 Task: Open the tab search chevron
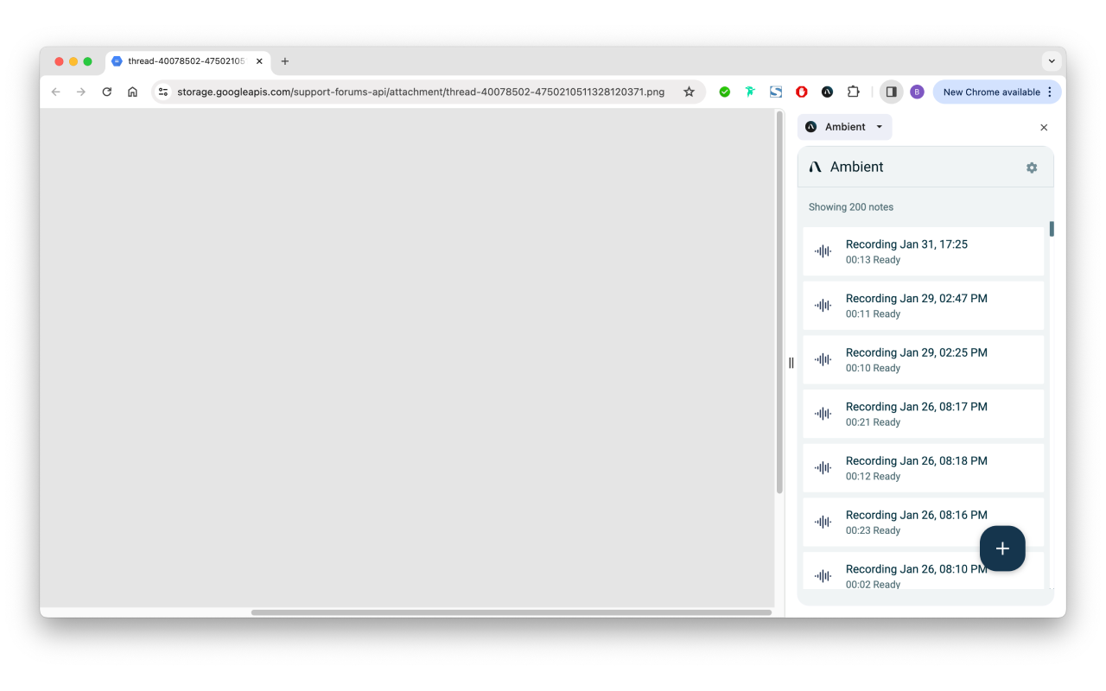[1052, 61]
